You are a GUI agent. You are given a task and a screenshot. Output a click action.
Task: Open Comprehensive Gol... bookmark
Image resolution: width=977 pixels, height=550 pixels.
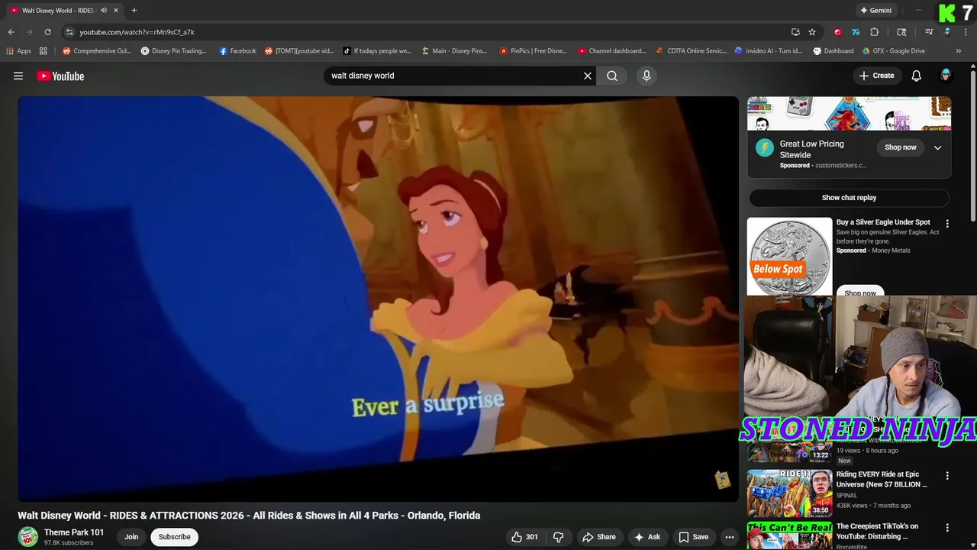97,51
